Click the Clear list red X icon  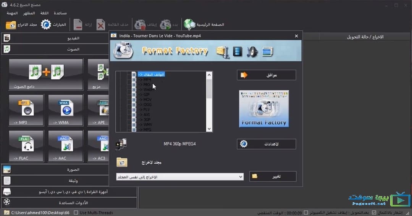coord(100,25)
